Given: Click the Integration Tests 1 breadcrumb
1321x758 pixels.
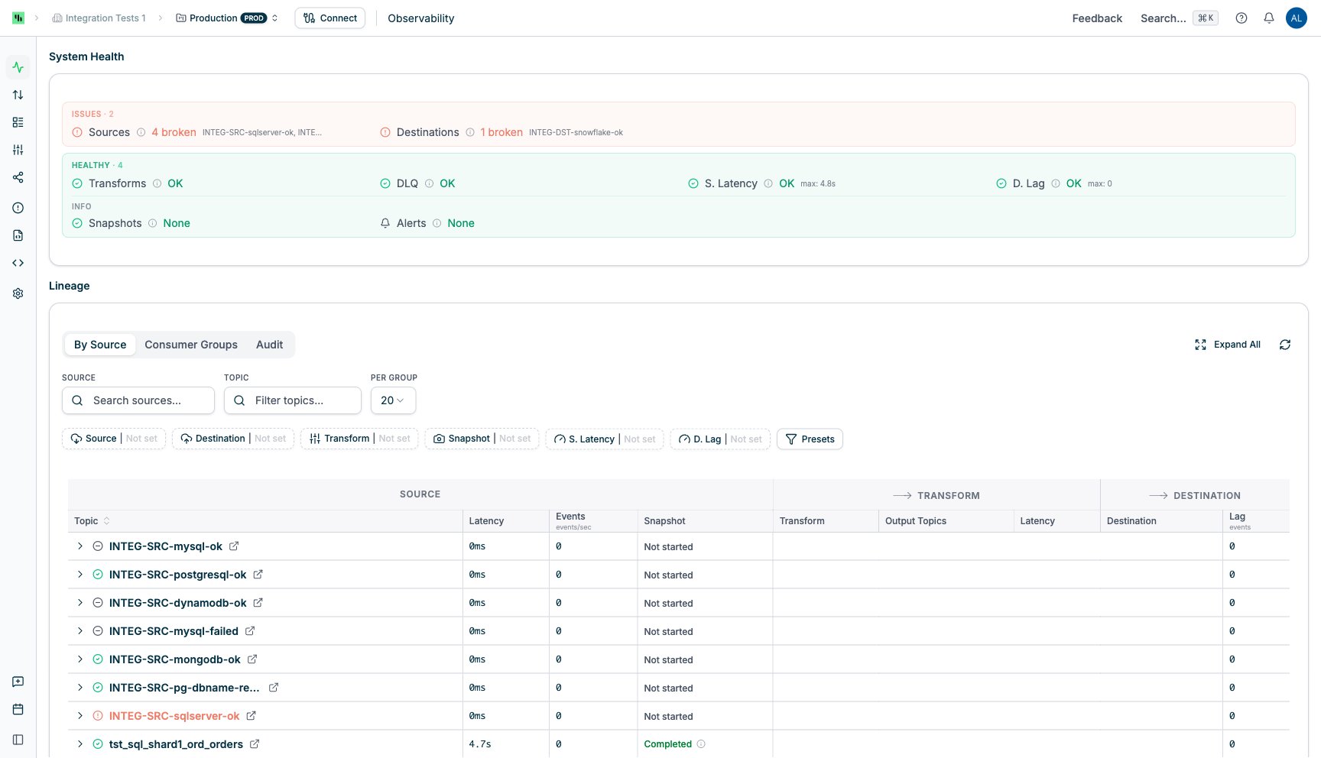Looking at the screenshot, I should tap(99, 18).
